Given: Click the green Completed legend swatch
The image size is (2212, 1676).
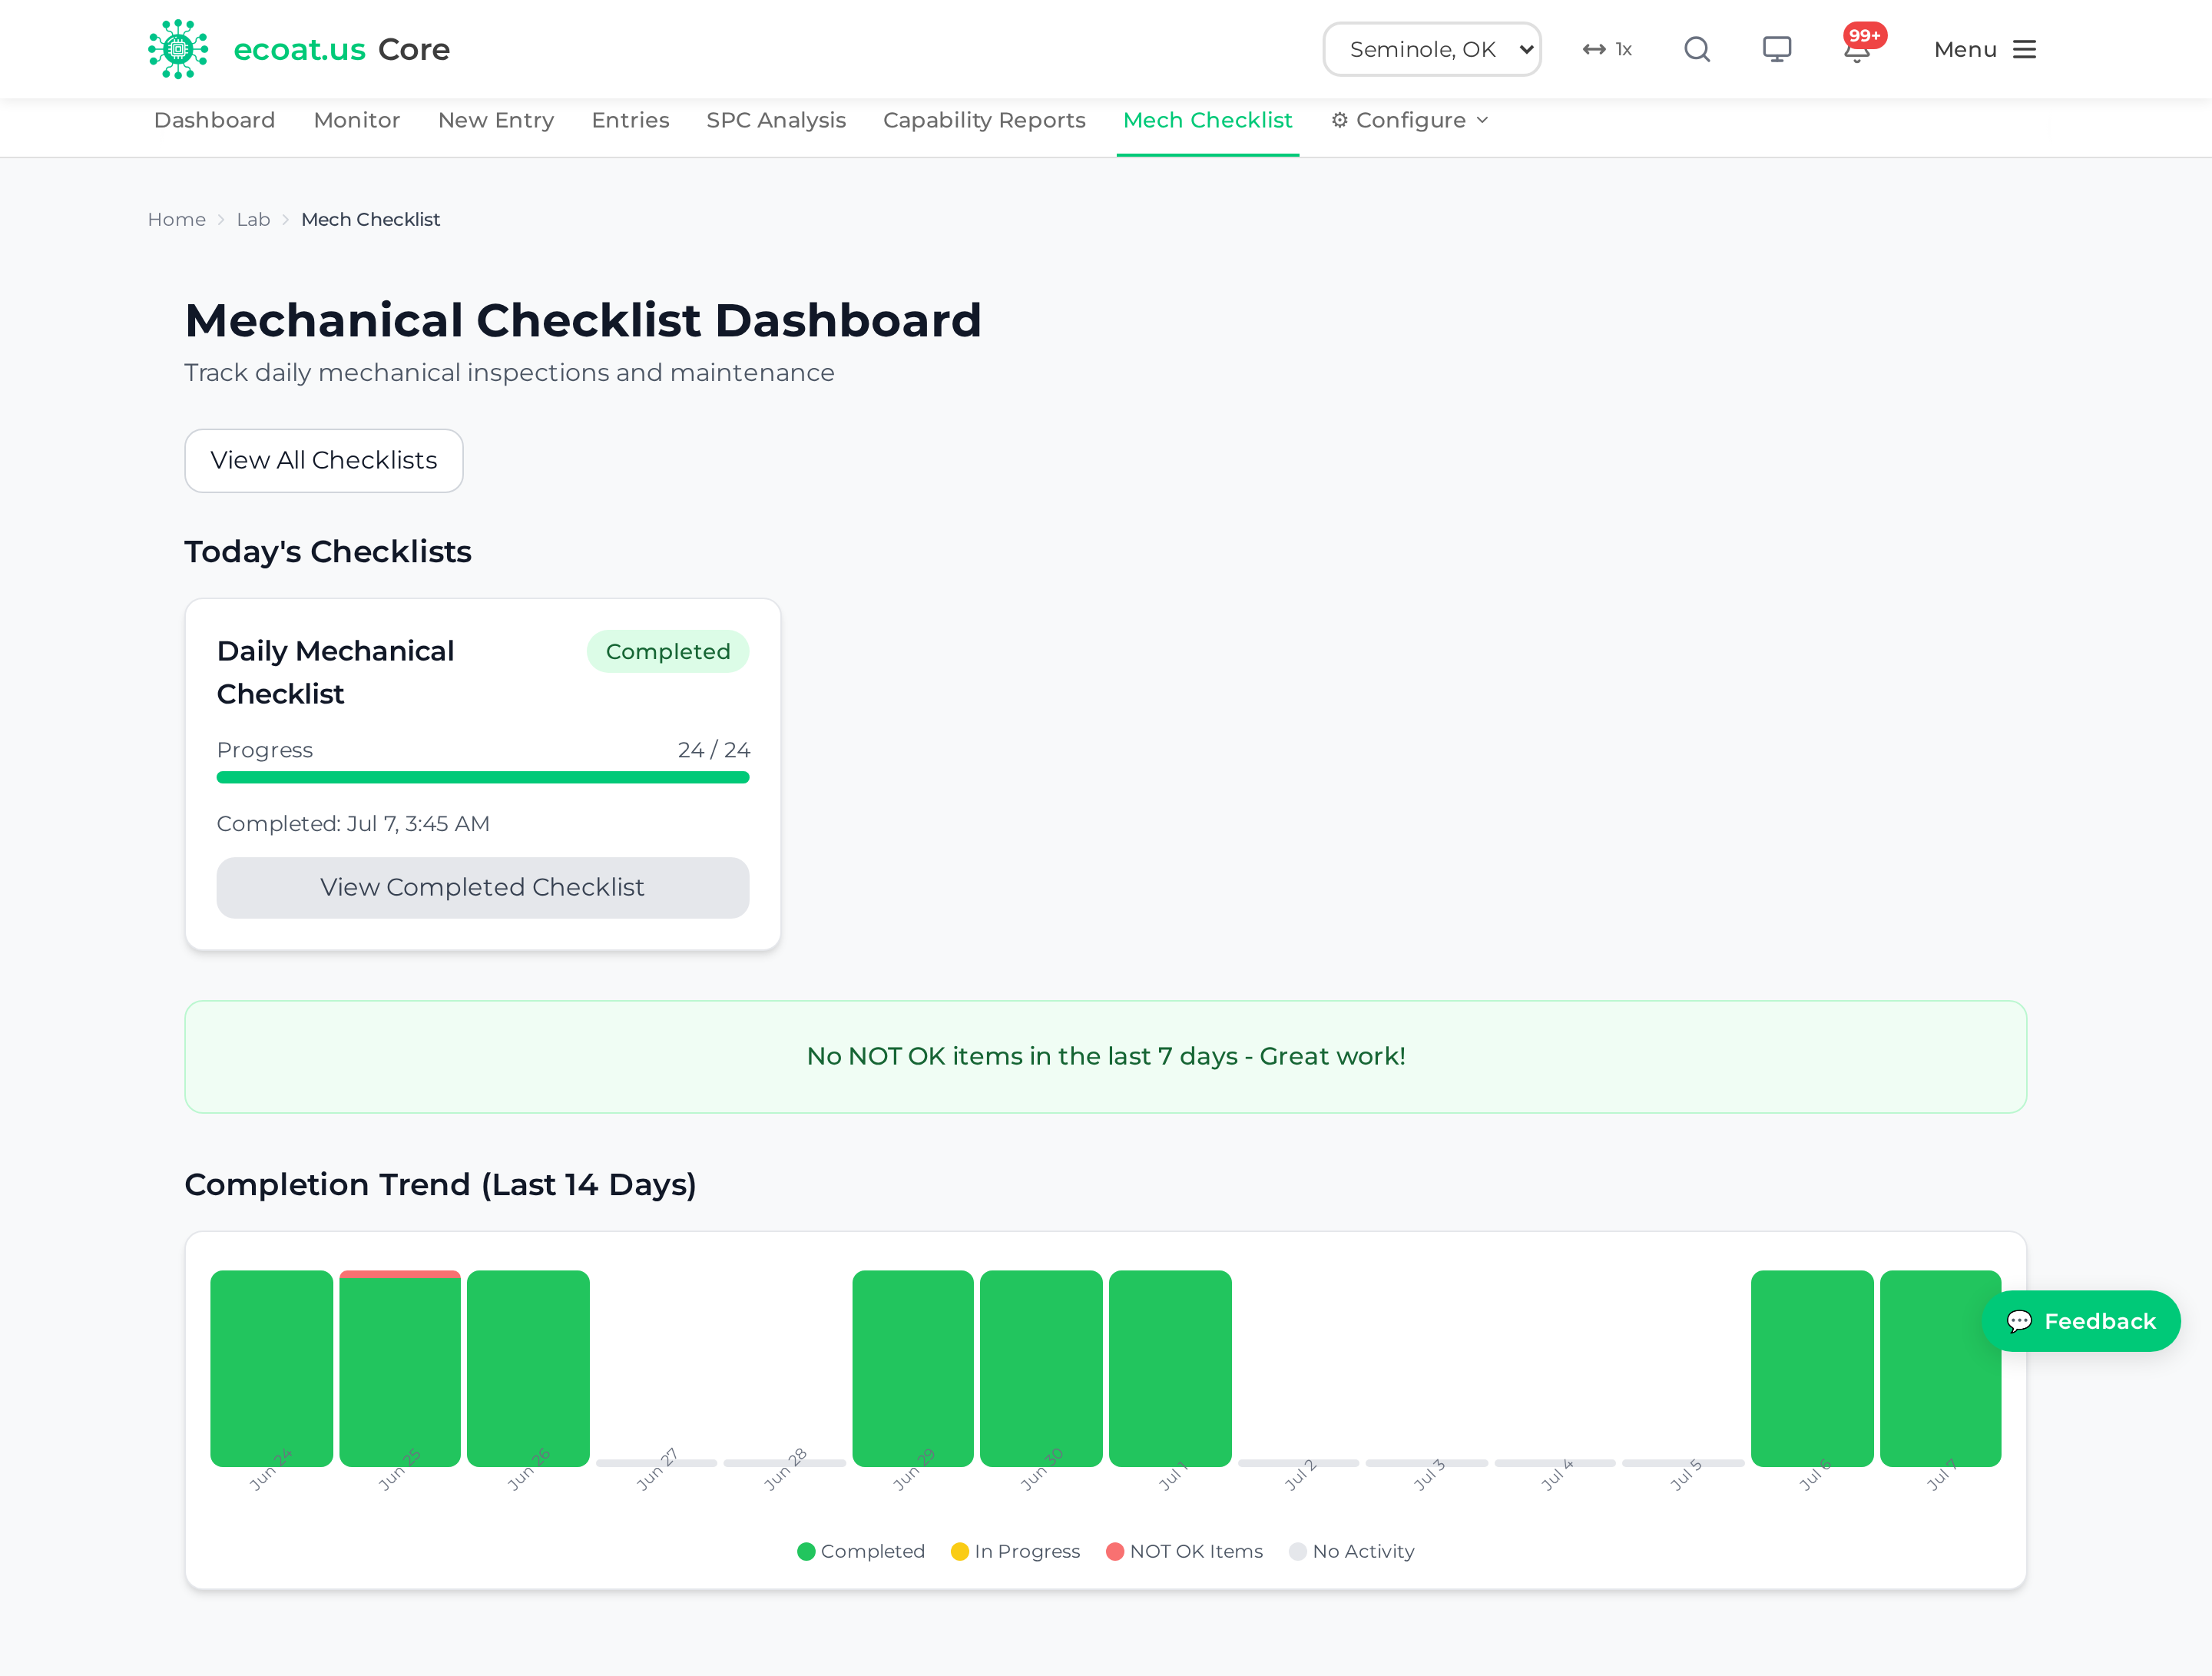Looking at the screenshot, I should (806, 1551).
